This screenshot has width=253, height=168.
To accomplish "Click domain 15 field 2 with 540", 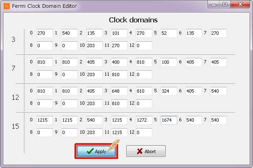I will point(94,120).
